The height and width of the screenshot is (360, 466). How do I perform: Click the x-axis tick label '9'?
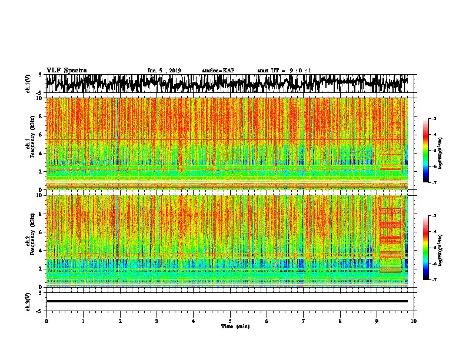[377, 321]
